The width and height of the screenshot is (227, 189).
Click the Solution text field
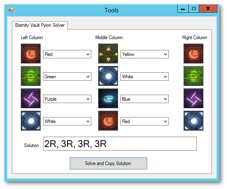point(120,143)
